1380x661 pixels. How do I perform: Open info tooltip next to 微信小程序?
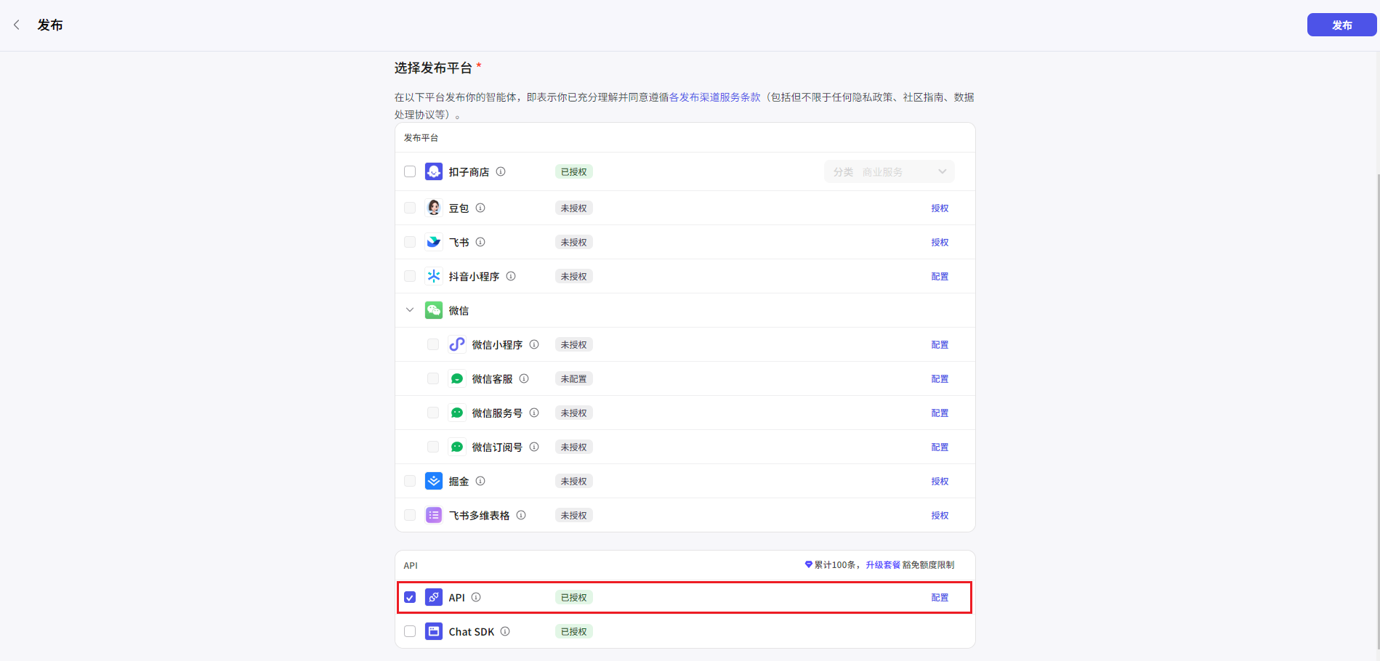(534, 344)
